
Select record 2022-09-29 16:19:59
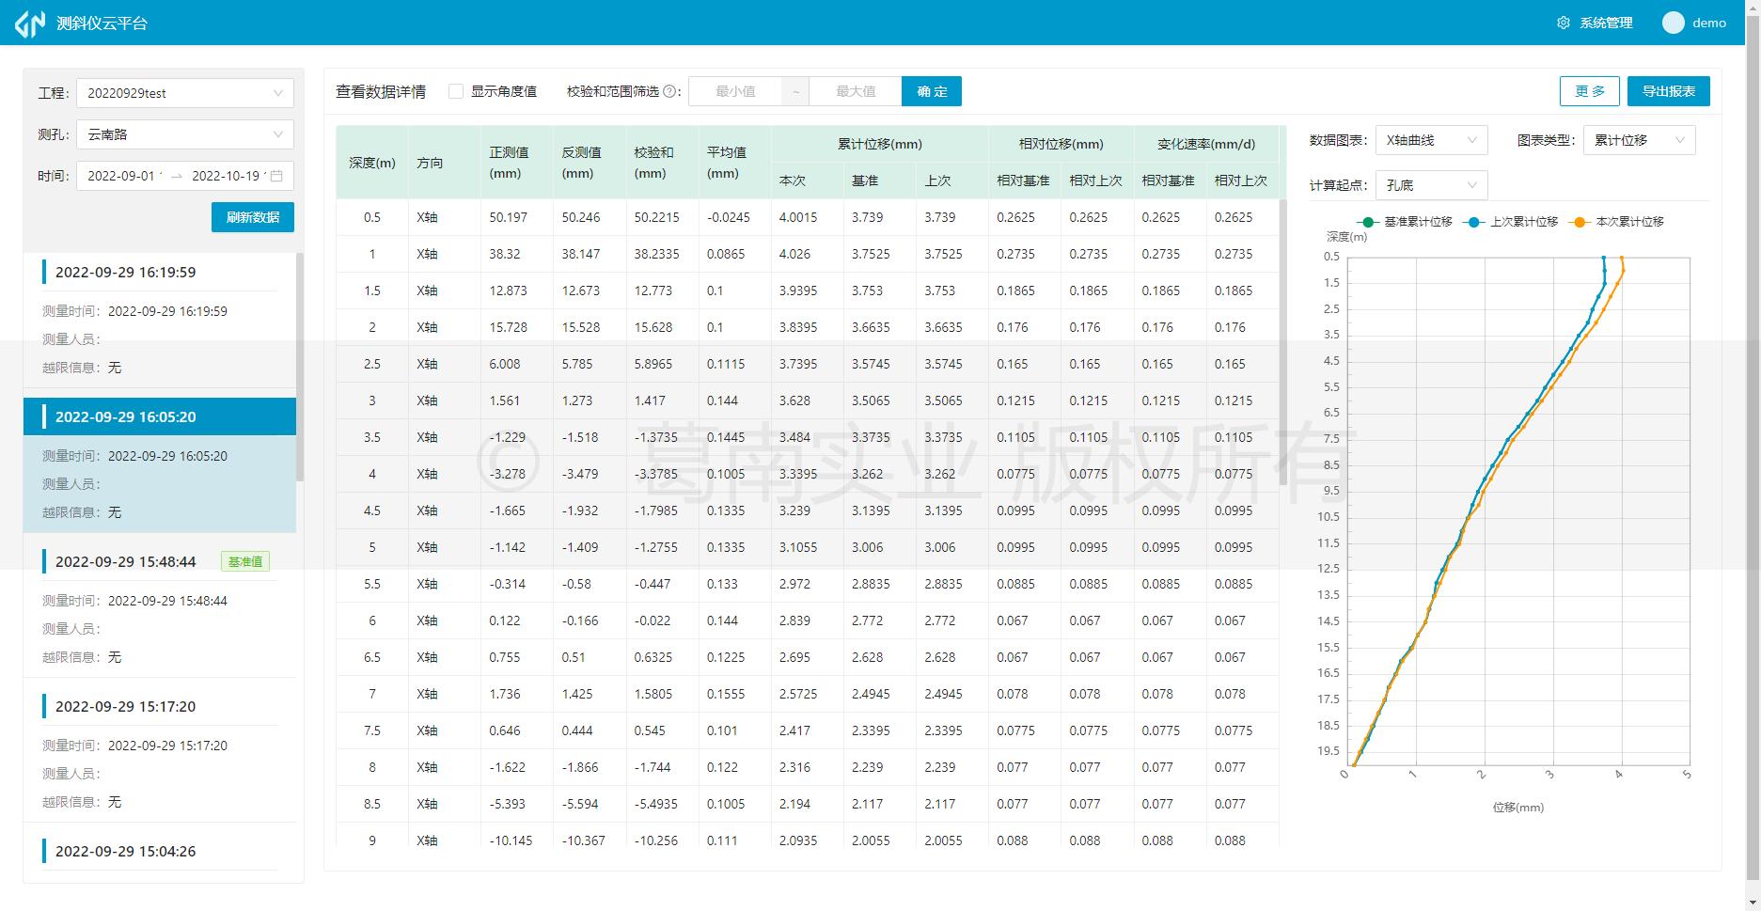point(126,273)
